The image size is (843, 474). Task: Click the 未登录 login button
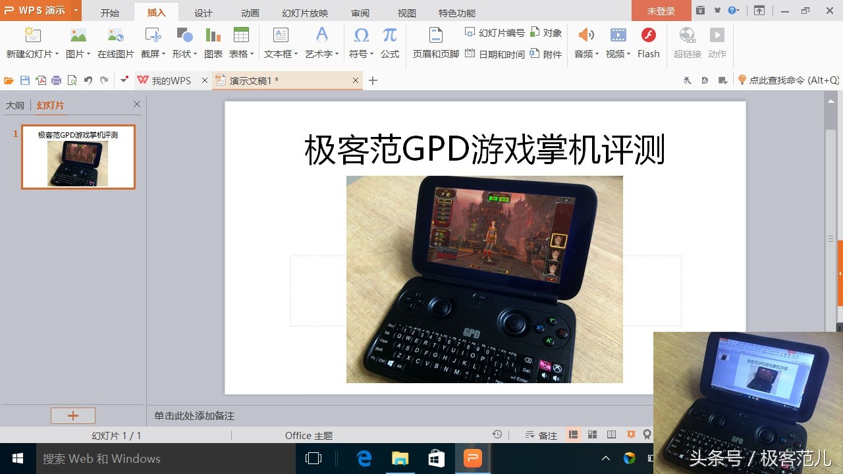(x=661, y=11)
